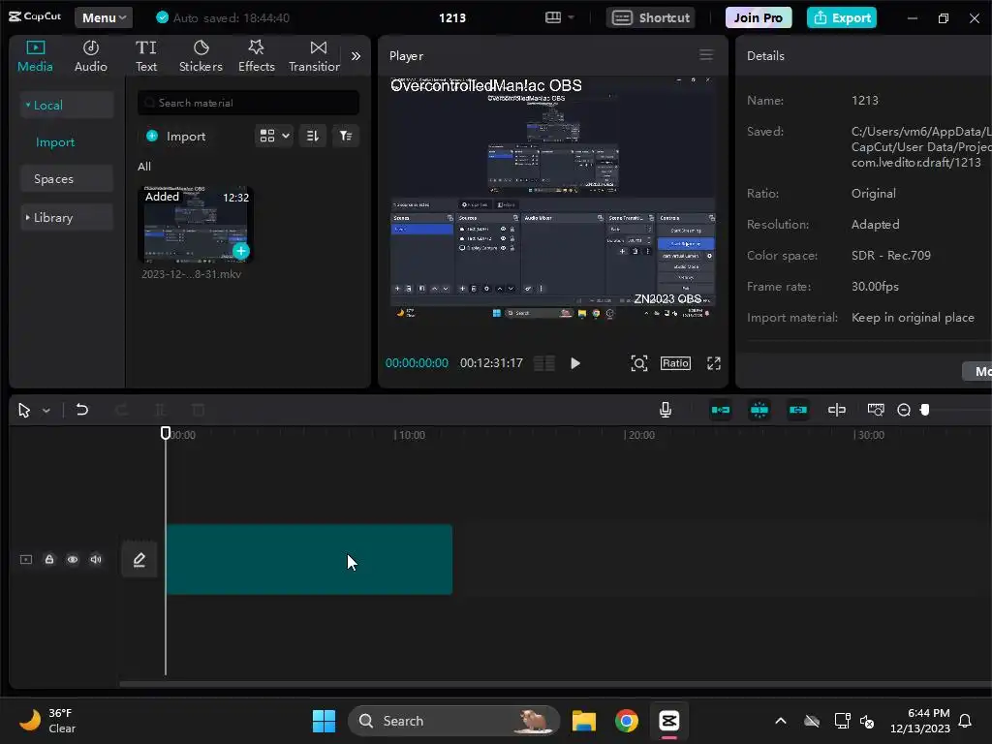Edit the track cover with pencil icon
This screenshot has height=744, width=992.
click(x=139, y=559)
